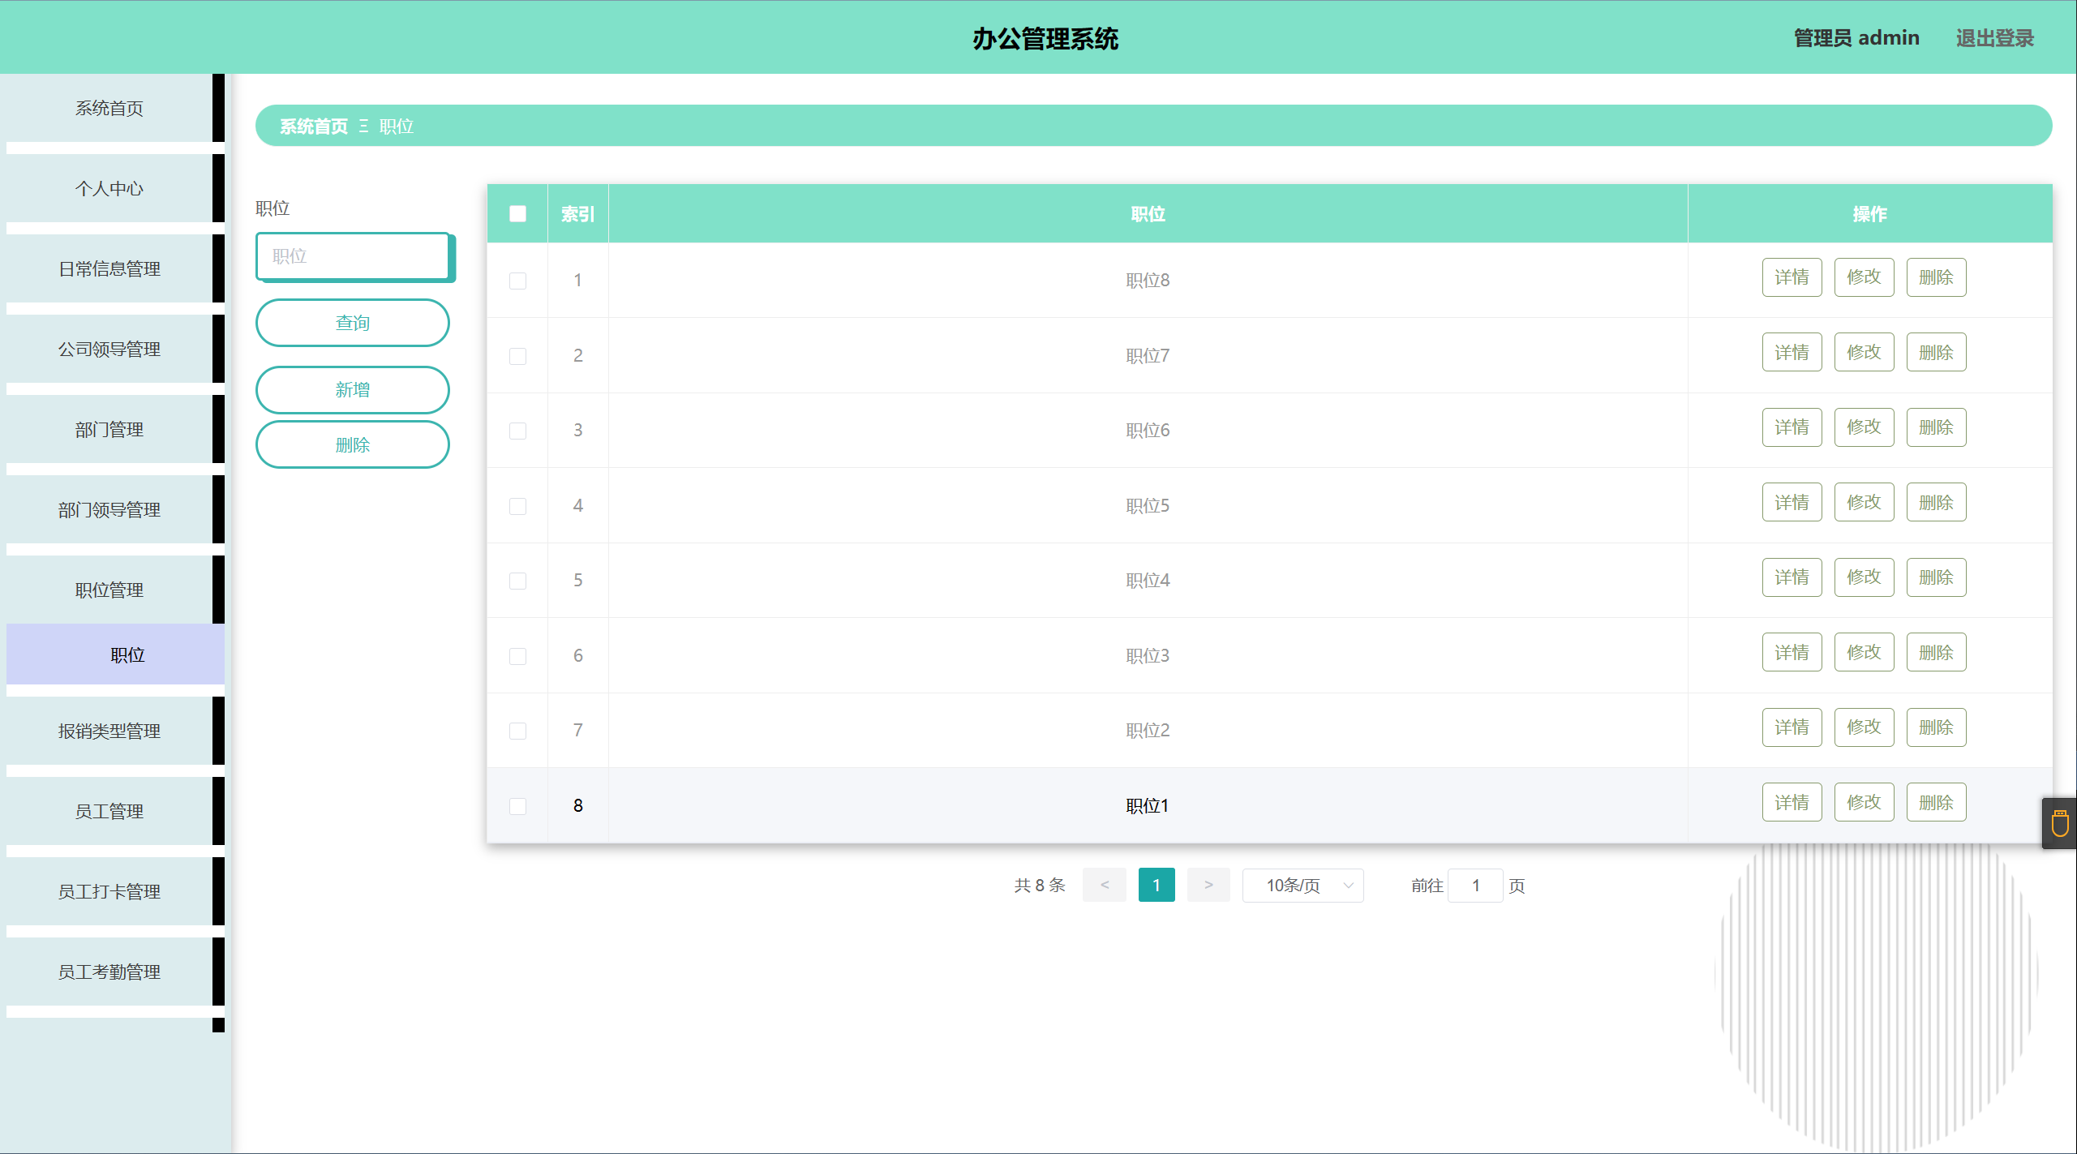Expand 员工考勤管理 in the sidebar
The image size is (2077, 1154).
click(109, 972)
